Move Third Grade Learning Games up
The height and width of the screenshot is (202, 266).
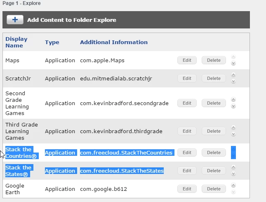tap(233, 128)
